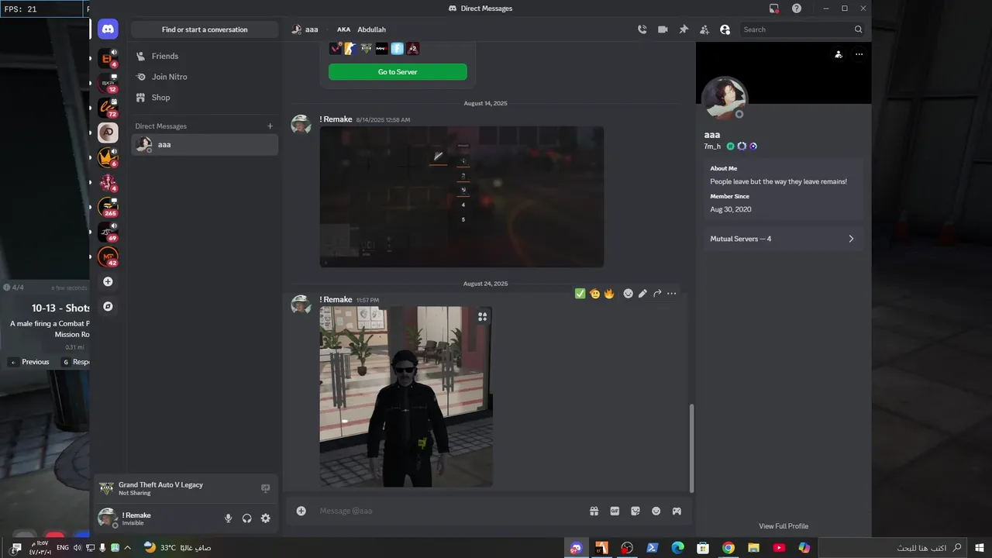Open the Shop page
The image size is (992, 558).
tap(205, 98)
